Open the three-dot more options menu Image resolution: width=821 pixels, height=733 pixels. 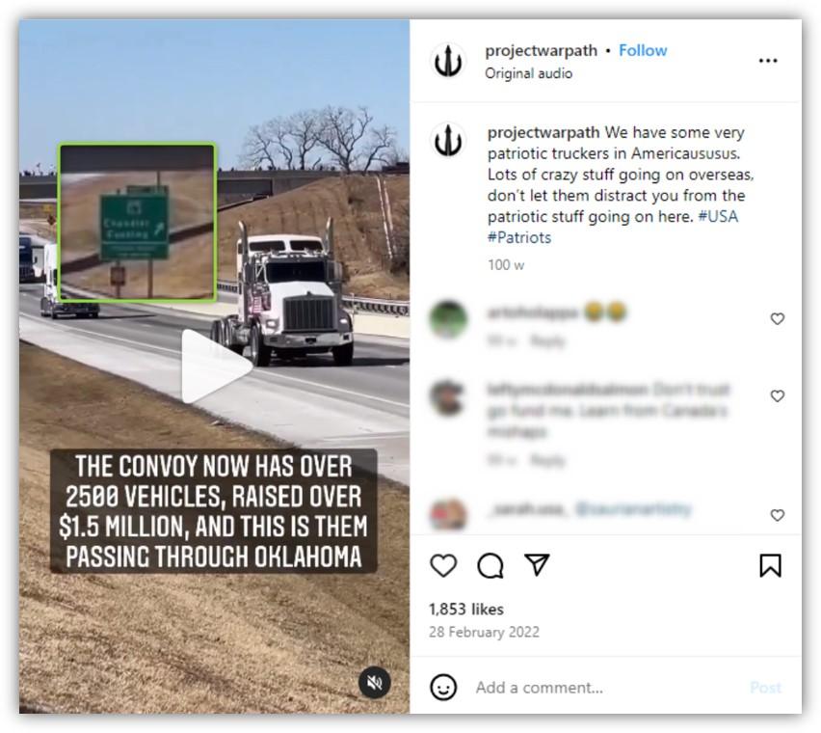(x=768, y=61)
